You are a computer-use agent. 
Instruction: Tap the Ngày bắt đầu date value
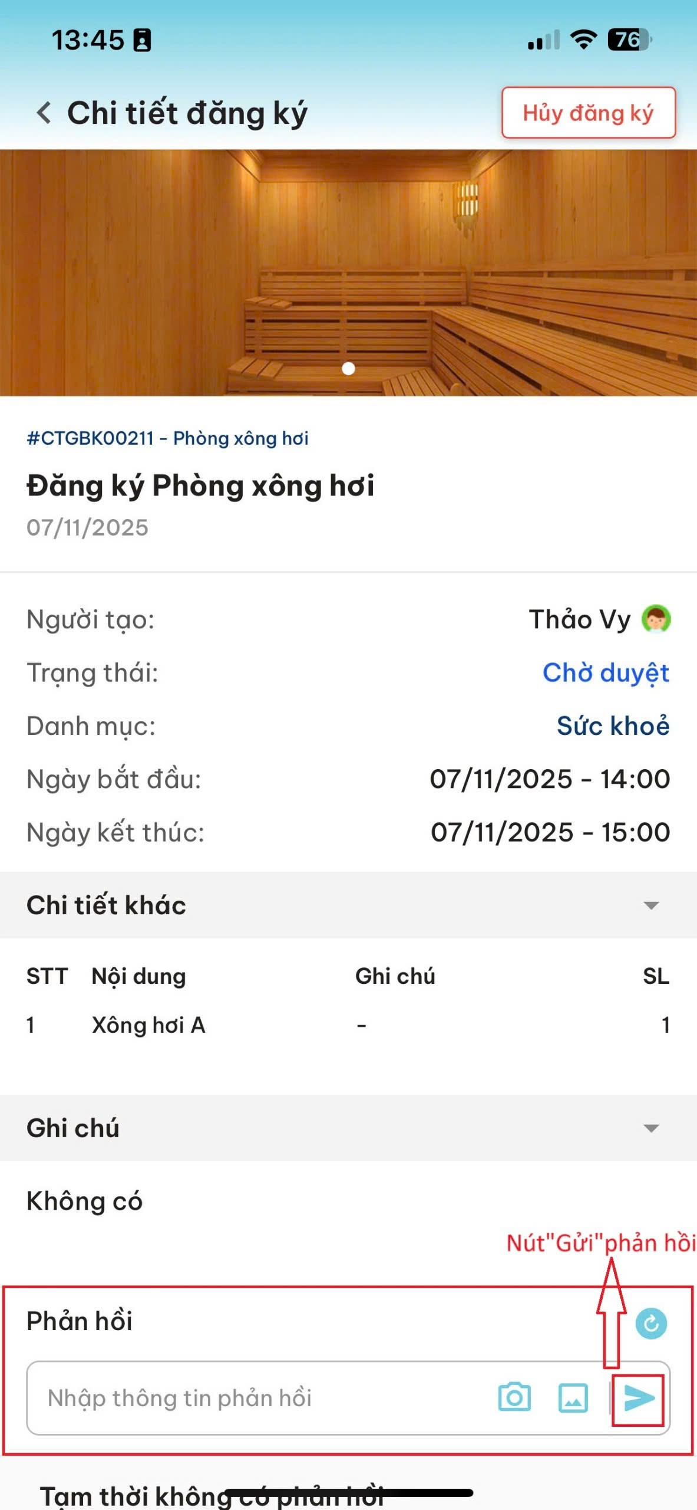pos(550,779)
